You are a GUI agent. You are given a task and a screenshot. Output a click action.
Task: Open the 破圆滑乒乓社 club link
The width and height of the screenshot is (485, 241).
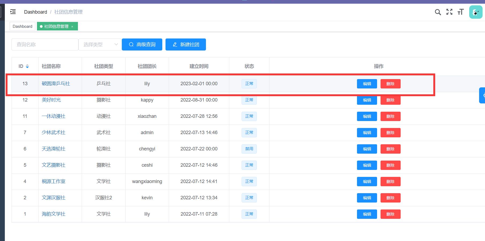click(56, 84)
